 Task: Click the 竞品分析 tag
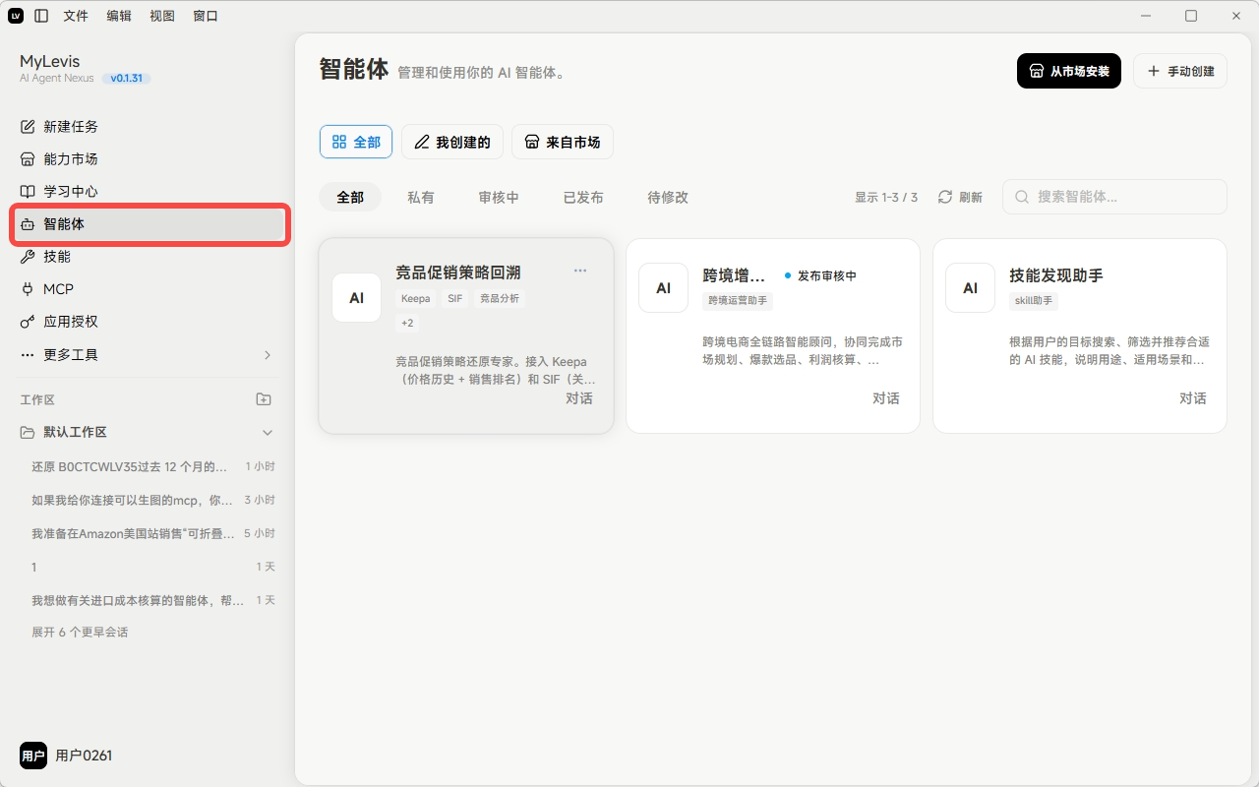coord(500,298)
